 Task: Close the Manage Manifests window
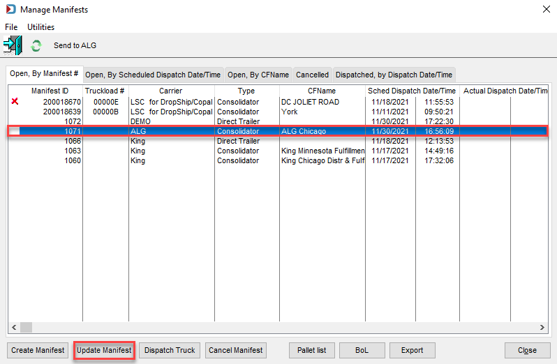tap(547, 9)
